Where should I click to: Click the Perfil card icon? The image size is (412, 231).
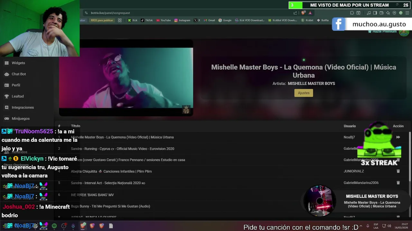(6, 85)
